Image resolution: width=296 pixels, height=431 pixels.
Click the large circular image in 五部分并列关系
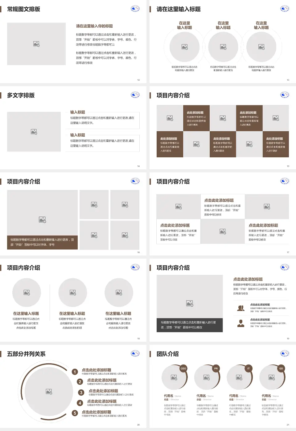pyautogui.click(x=49, y=391)
